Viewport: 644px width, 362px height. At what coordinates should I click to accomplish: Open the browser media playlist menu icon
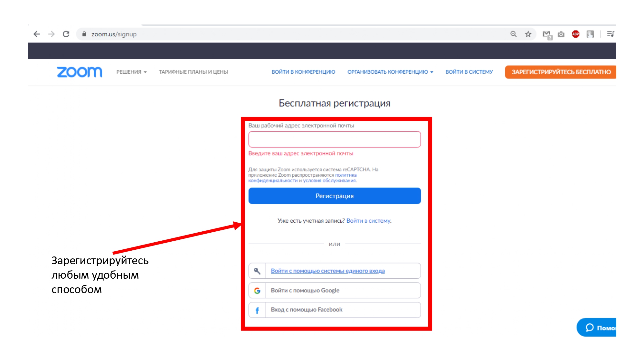(610, 34)
